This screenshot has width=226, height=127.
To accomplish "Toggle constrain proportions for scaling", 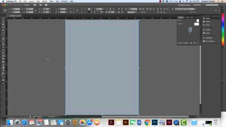I will 53,11.
